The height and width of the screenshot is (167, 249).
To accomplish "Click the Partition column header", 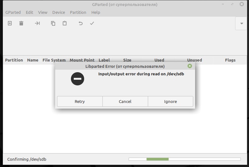I will 14,60.
